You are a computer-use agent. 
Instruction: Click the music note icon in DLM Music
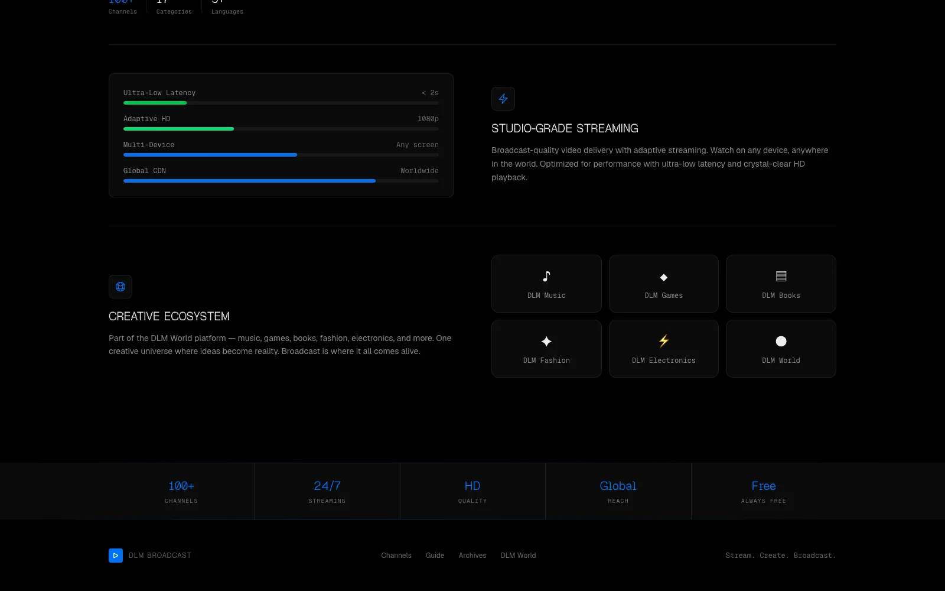(546, 277)
